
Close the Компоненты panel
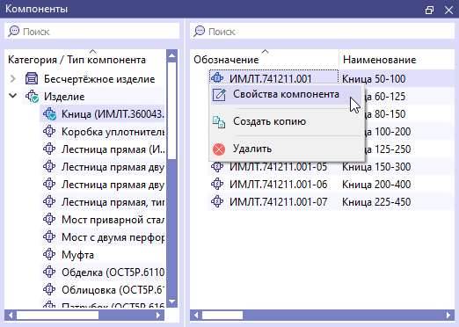[448, 11]
